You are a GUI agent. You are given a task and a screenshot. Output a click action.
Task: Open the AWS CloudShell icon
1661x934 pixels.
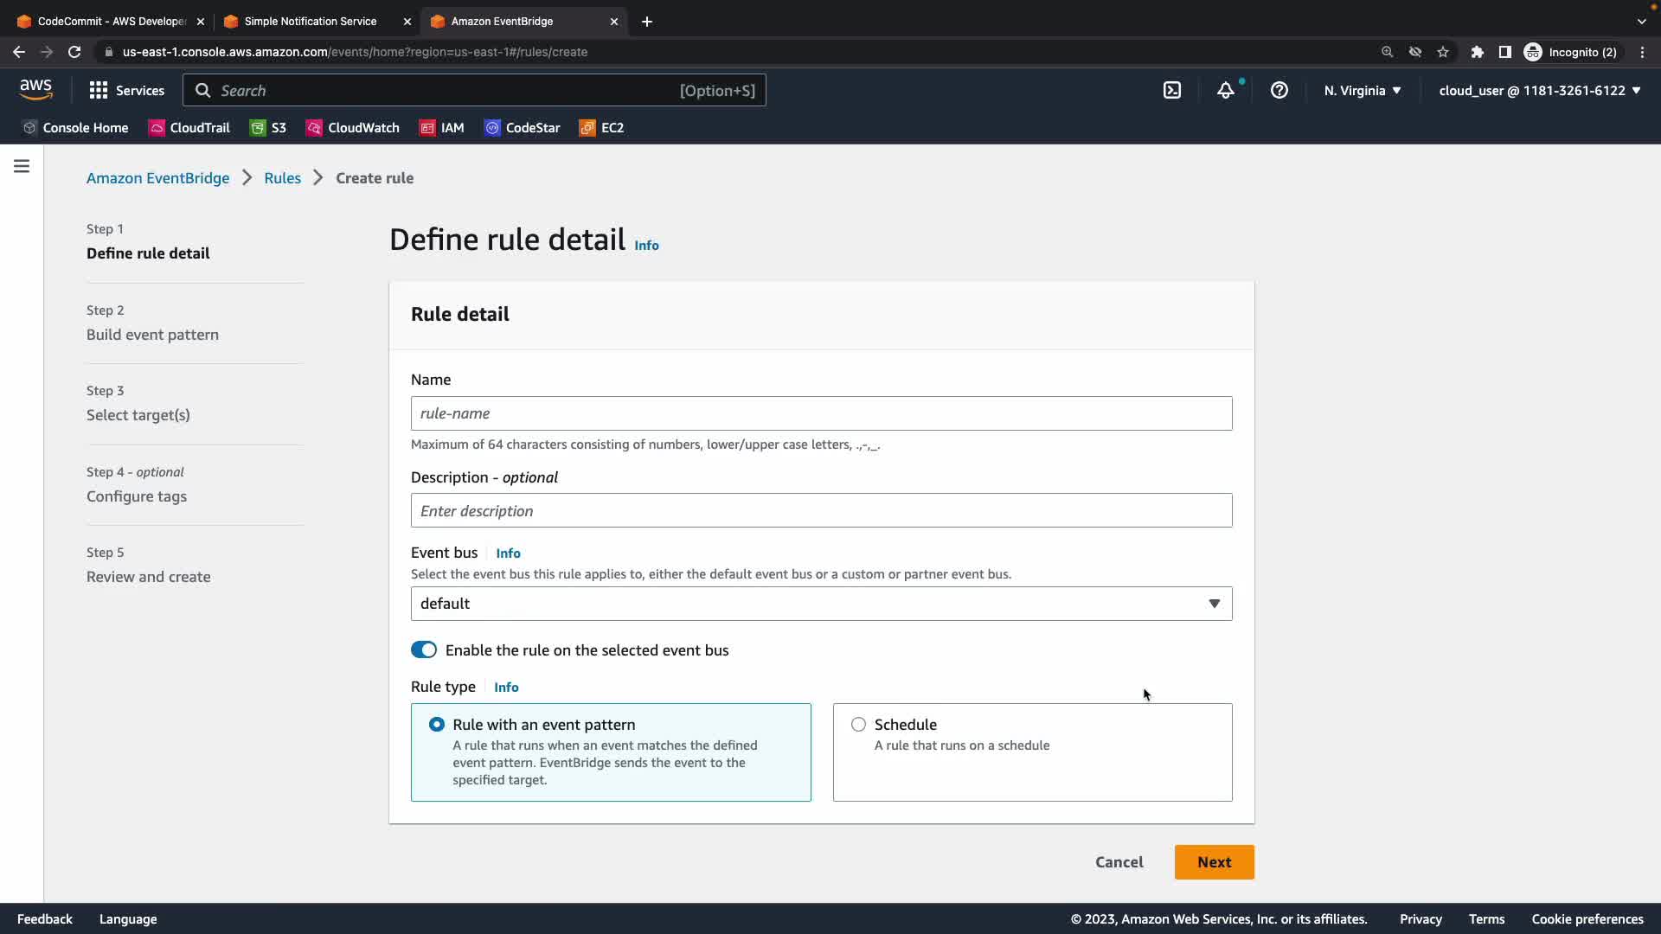coord(1172,90)
